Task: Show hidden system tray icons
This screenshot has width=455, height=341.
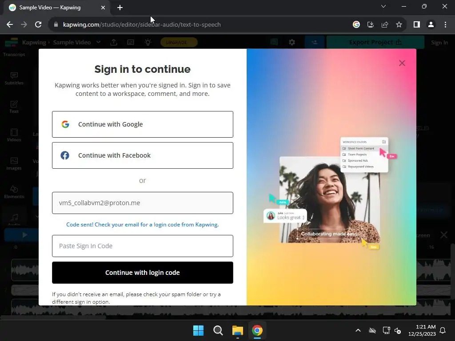Action: pos(358,330)
